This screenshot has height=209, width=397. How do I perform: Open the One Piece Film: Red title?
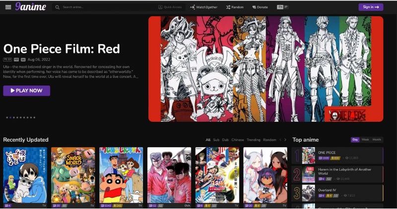click(x=62, y=49)
